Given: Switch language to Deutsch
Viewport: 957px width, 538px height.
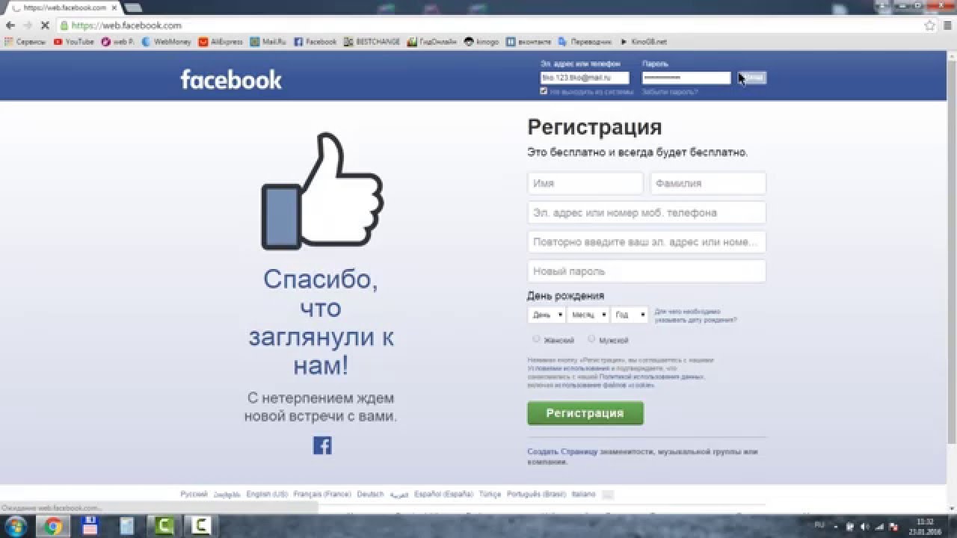Looking at the screenshot, I should pyautogui.click(x=370, y=495).
